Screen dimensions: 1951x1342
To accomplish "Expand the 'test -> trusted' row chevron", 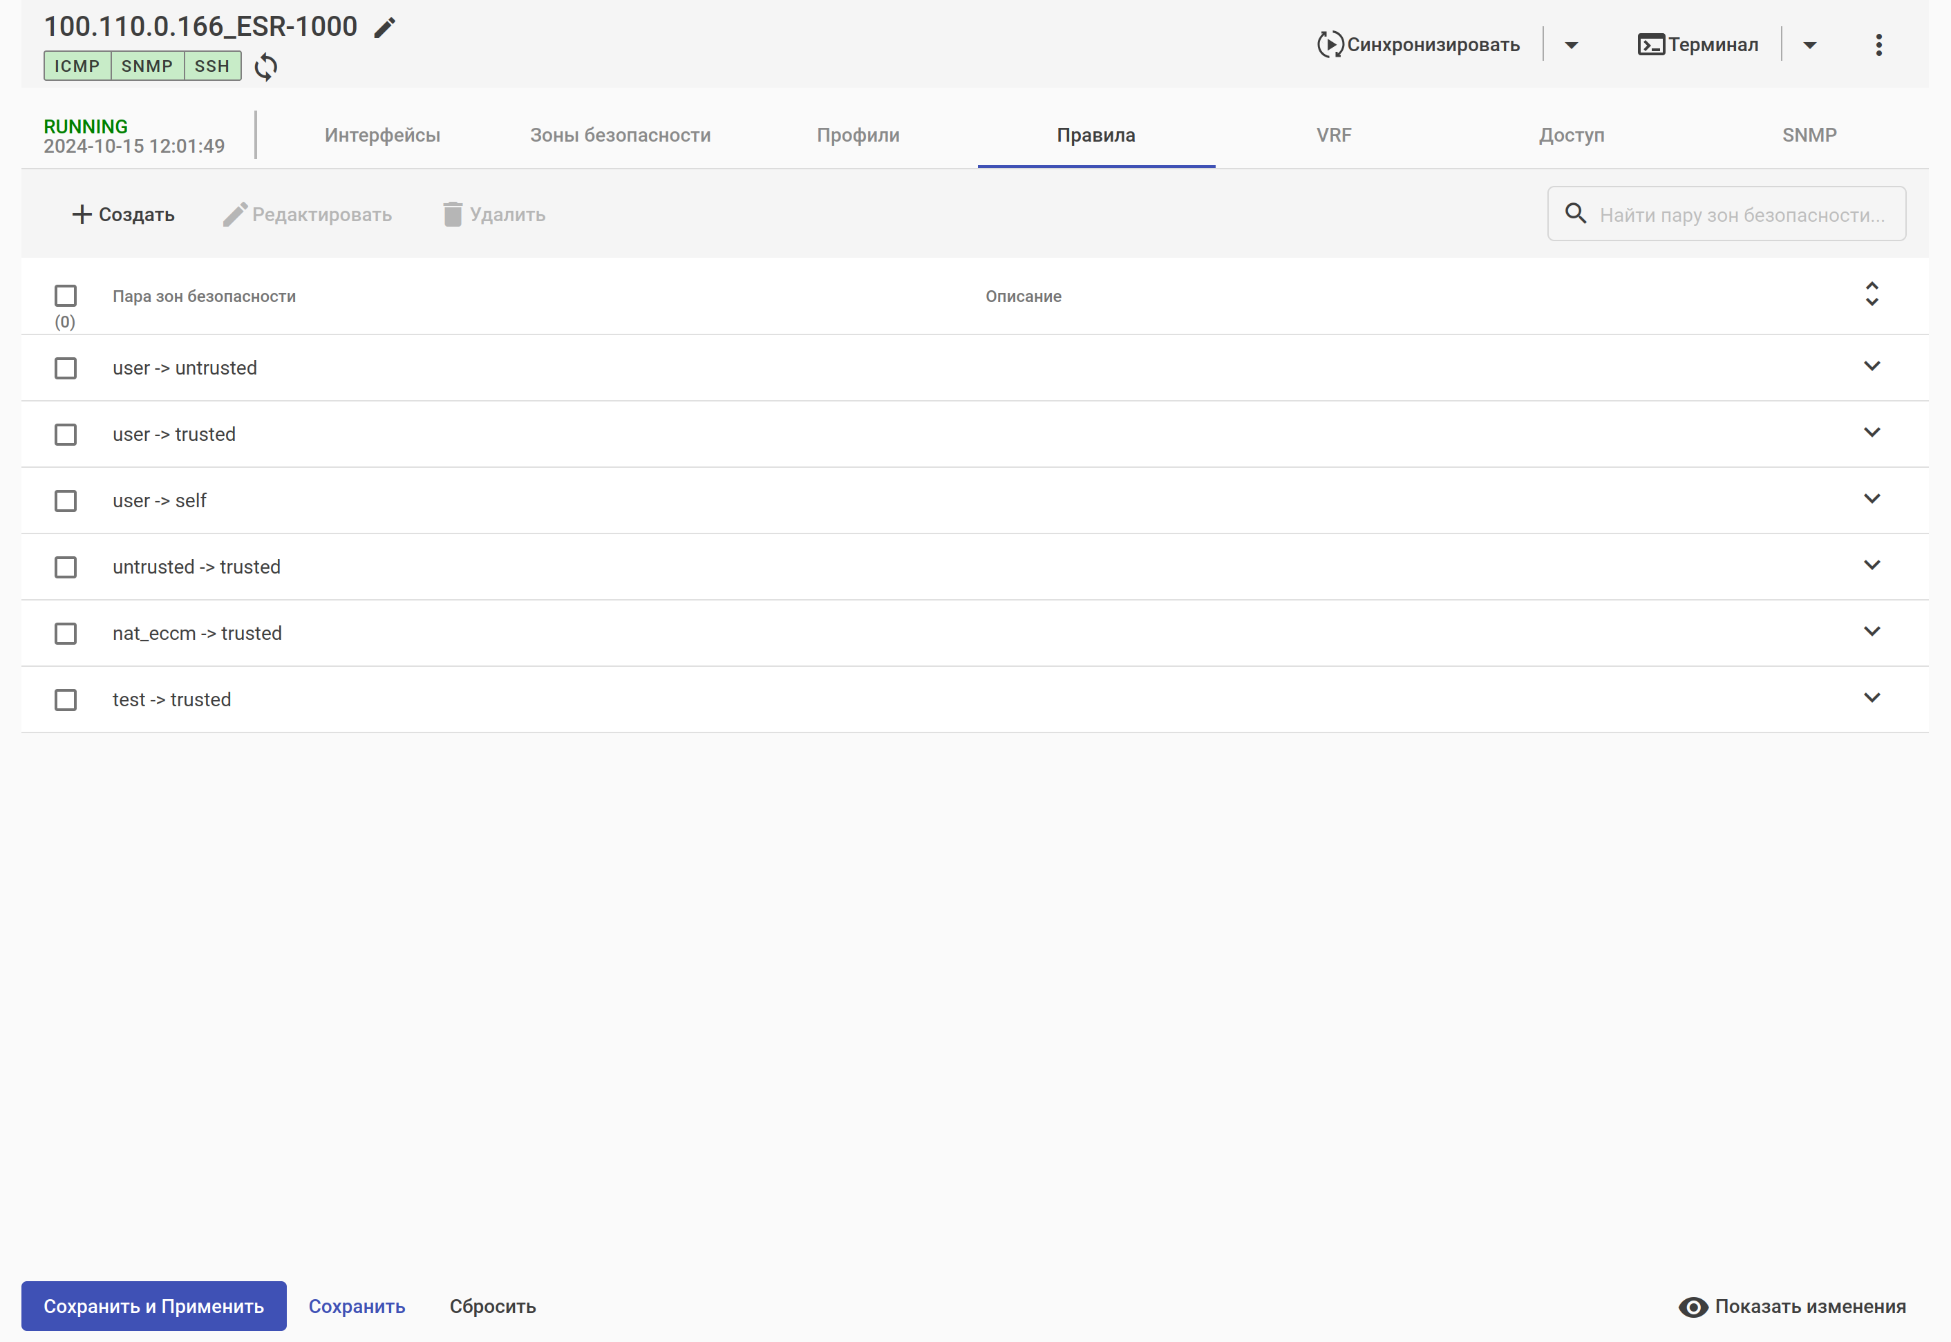I will (1872, 698).
